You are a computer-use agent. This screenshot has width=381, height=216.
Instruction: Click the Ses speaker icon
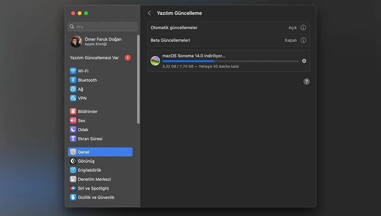point(73,121)
